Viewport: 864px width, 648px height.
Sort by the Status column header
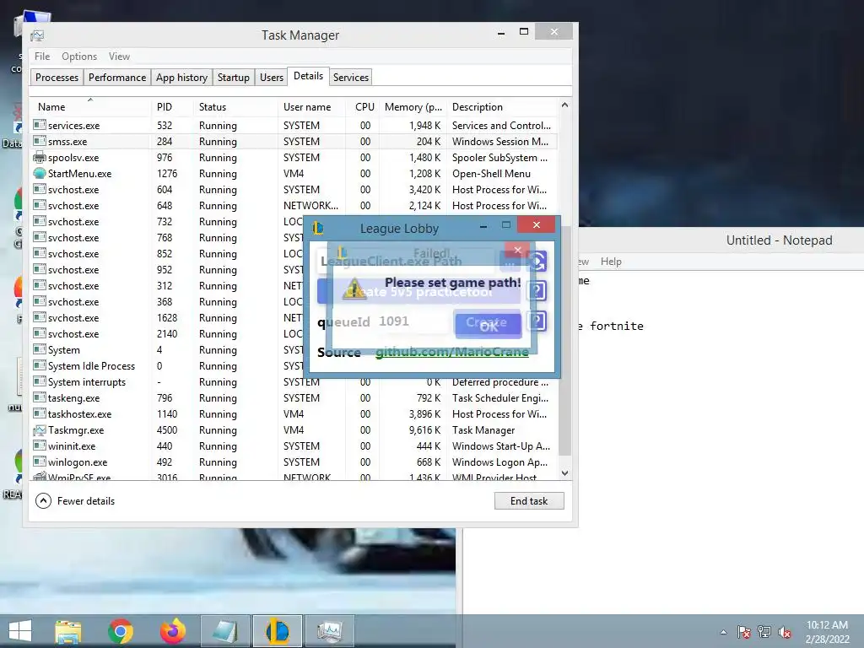click(x=235, y=107)
